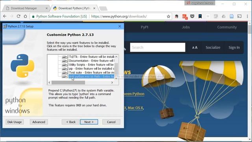The height and width of the screenshot is (142, 252).
Task: Click feature tree scroll down arrow
Action: tap(117, 78)
